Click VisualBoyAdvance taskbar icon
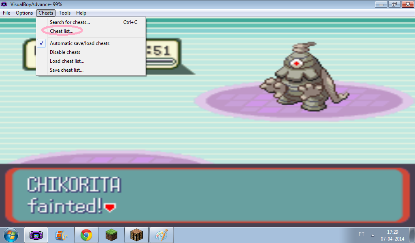Viewport: 415px width, 243px height. coord(36,235)
